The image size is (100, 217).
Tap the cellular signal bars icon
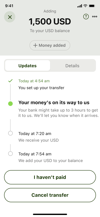tap(80, 6)
